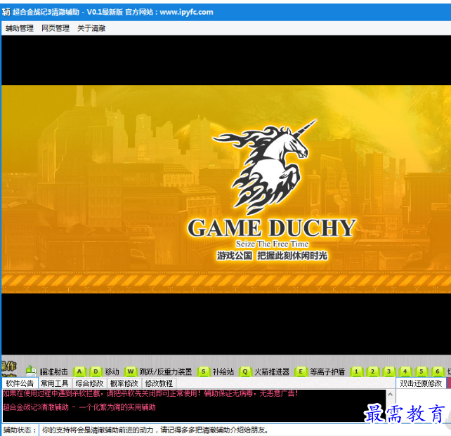
Task: Open the 辅助管理 menu
Action: pyautogui.click(x=20, y=28)
